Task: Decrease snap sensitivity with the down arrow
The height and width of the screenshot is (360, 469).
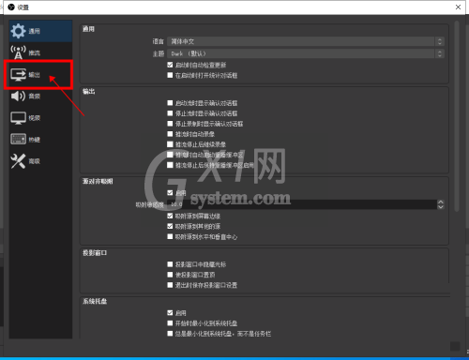Action: coord(441,206)
